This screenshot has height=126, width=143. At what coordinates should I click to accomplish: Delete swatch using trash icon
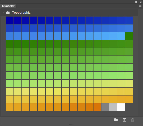click(x=133, y=120)
